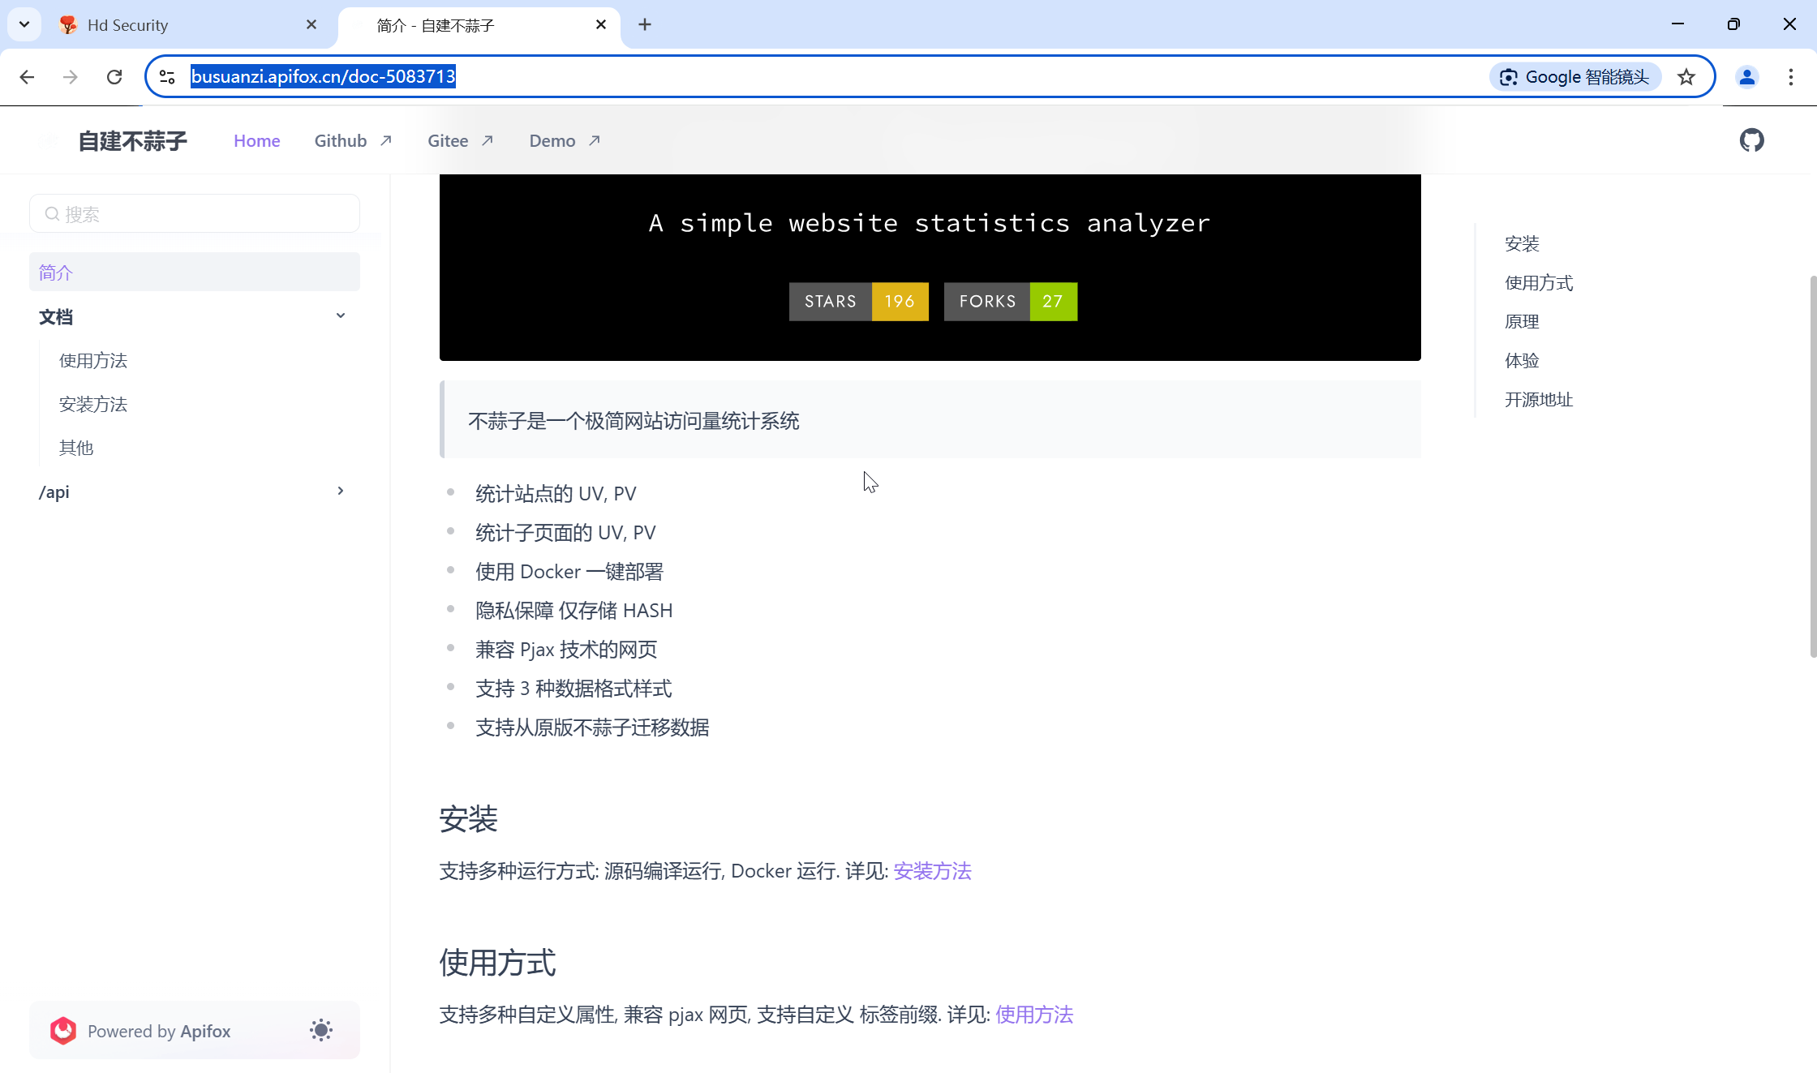This screenshot has width=1817, height=1073.
Task: Click the Powered by Apifox link
Action: (159, 1031)
